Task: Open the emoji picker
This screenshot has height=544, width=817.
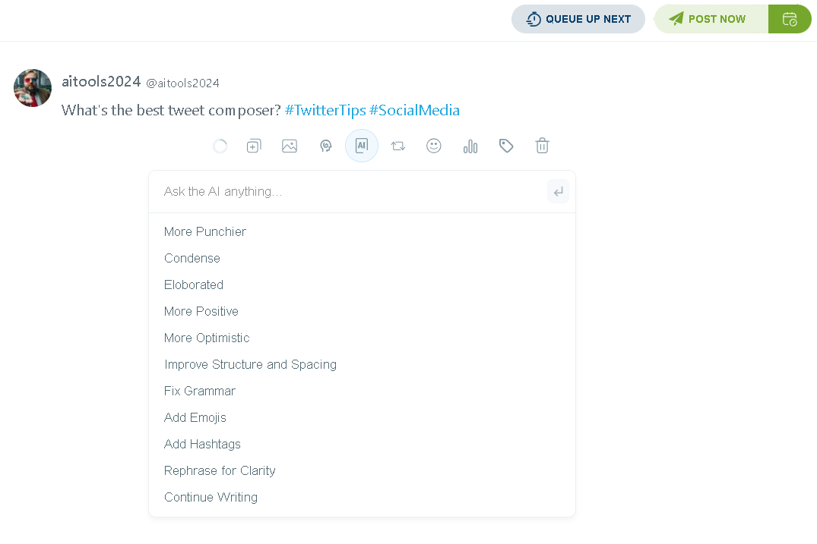Action: click(434, 146)
